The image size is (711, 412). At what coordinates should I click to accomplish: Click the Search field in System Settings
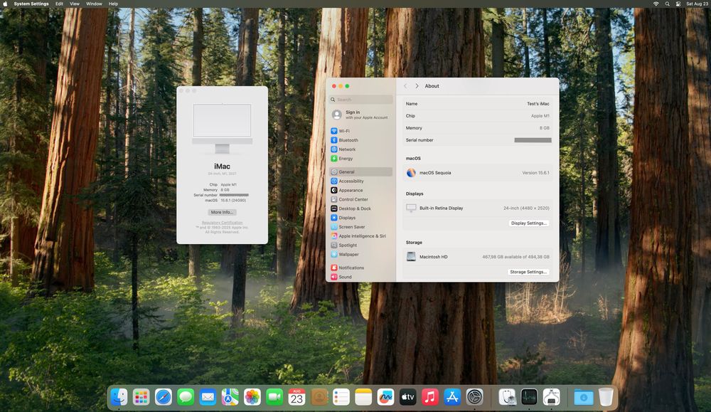[361, 100]
